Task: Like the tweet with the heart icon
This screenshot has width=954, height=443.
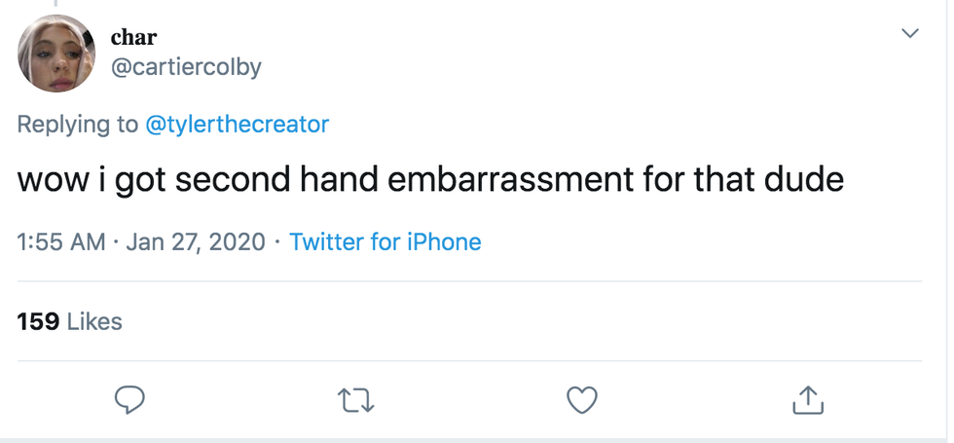Action: tap(581, 398)
